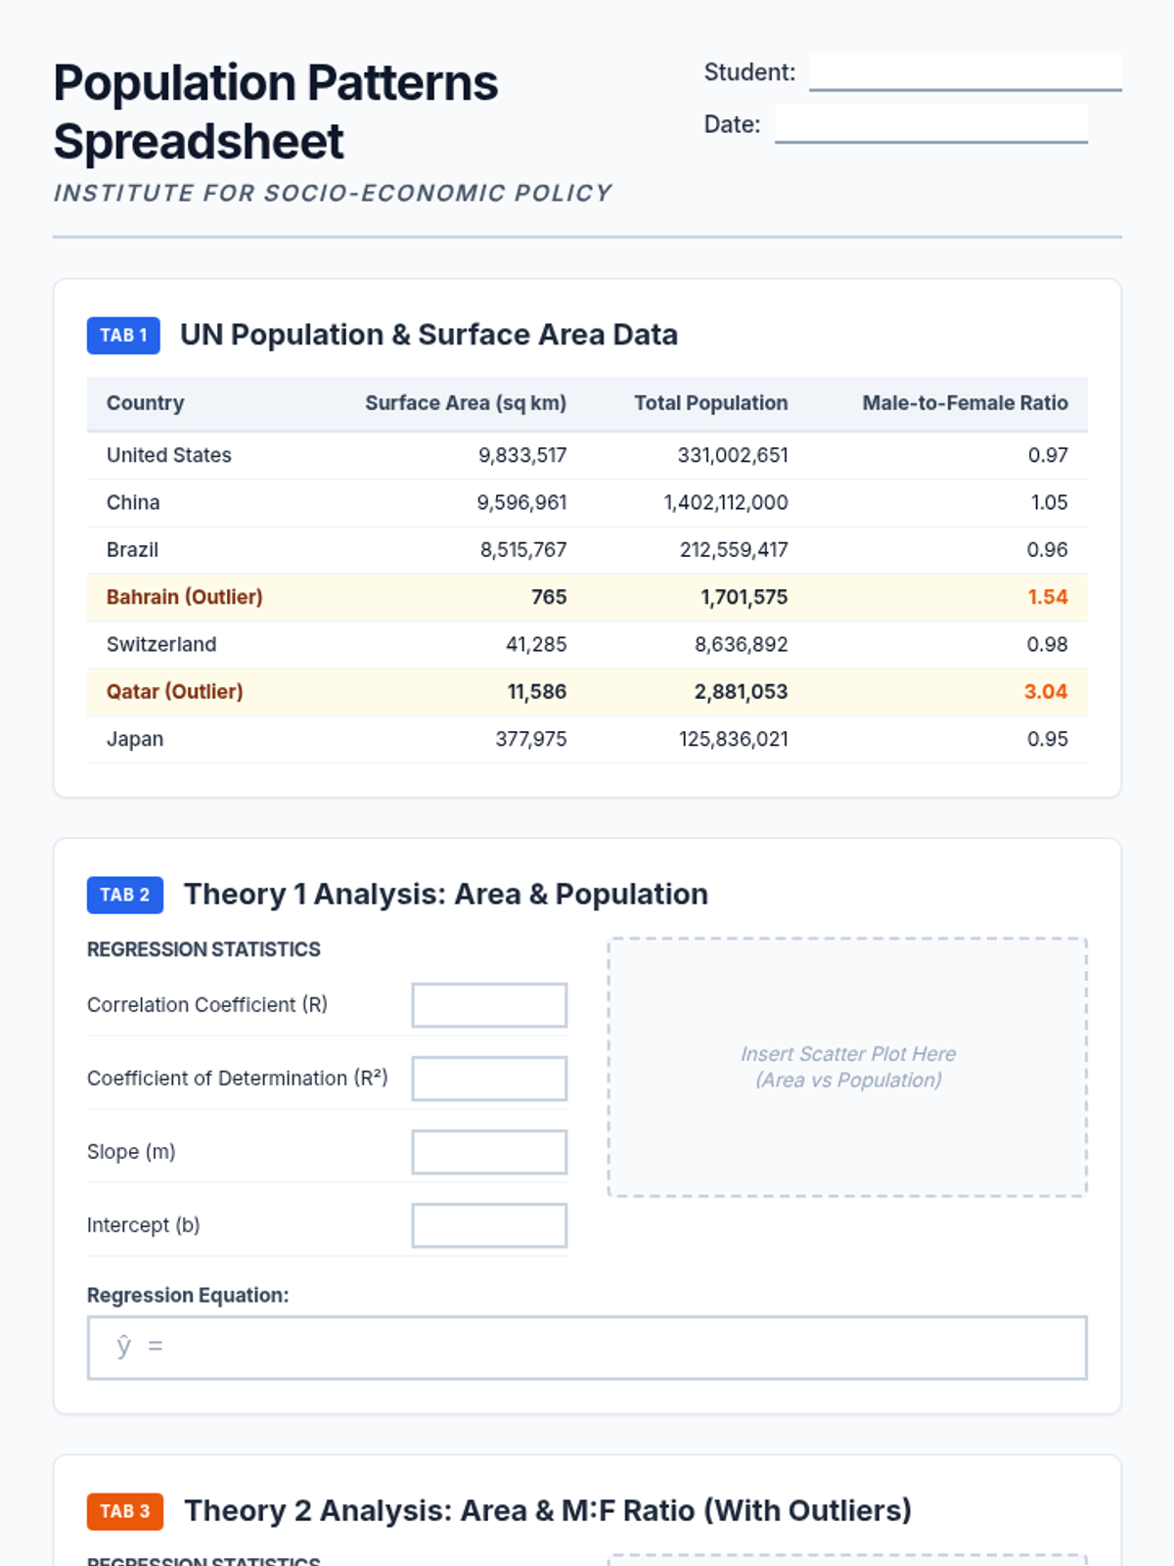Click the Student name input field

click(965, 71)
